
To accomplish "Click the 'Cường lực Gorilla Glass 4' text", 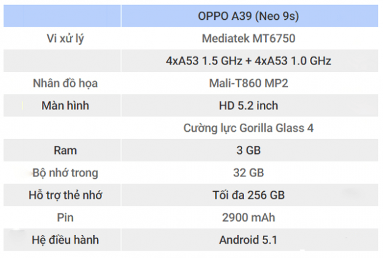I will (248, 128).
